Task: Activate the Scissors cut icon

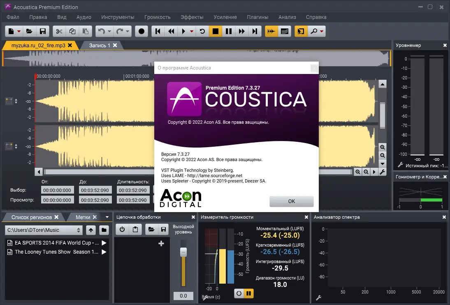Action: pyautogui.click(x=59, y=31)
